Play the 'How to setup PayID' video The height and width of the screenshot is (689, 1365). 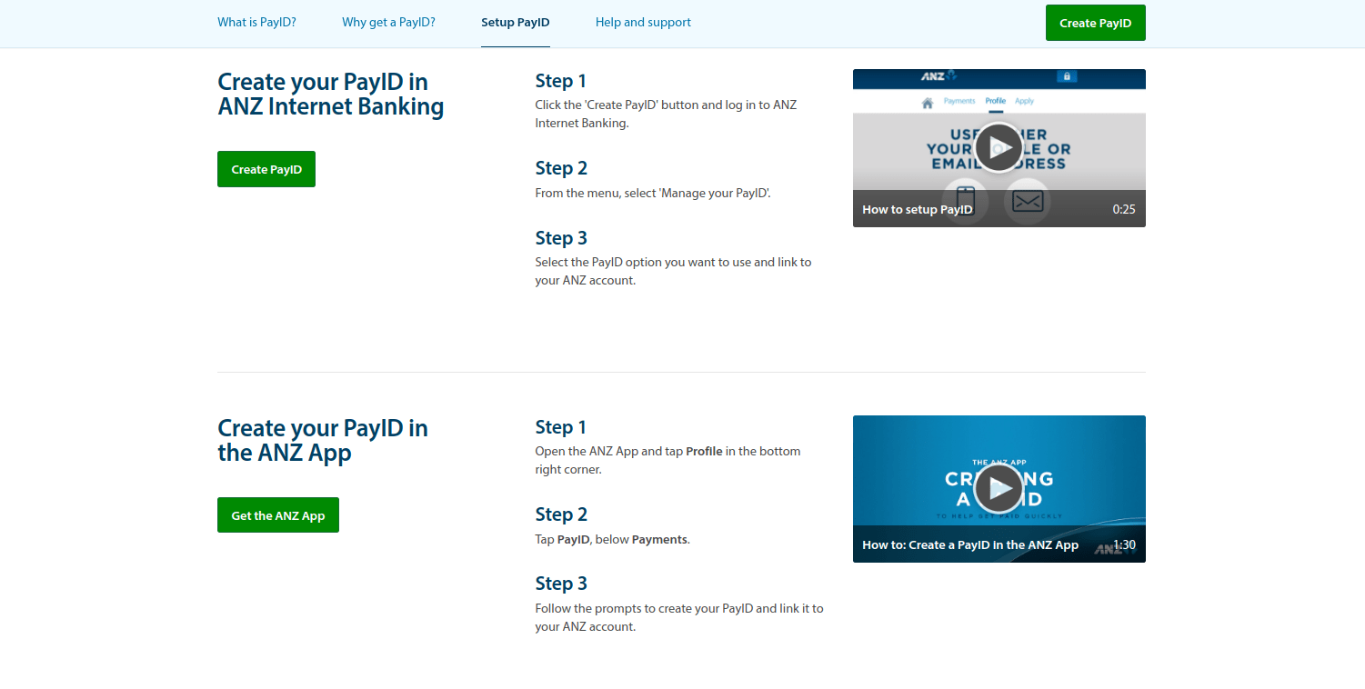(x=999, y=147)
